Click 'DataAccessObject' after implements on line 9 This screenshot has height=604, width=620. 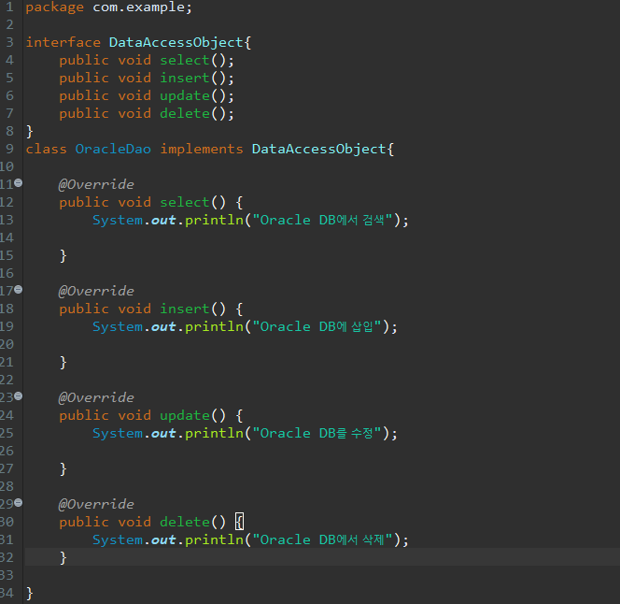318,150
